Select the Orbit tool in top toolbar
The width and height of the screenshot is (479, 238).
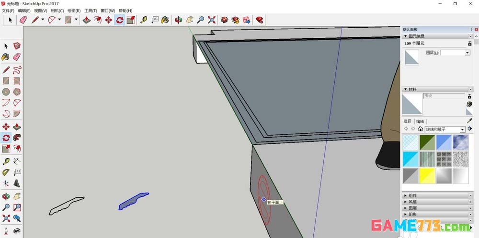178,20
